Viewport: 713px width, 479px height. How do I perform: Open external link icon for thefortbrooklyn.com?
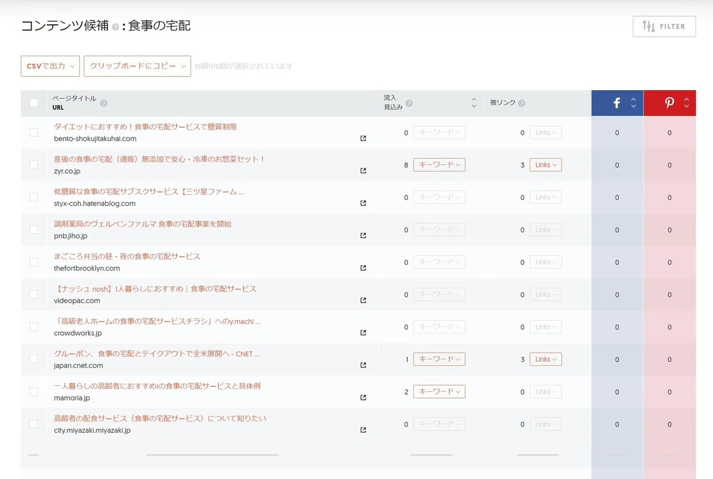pyautogui.click(x=363, y=268)
